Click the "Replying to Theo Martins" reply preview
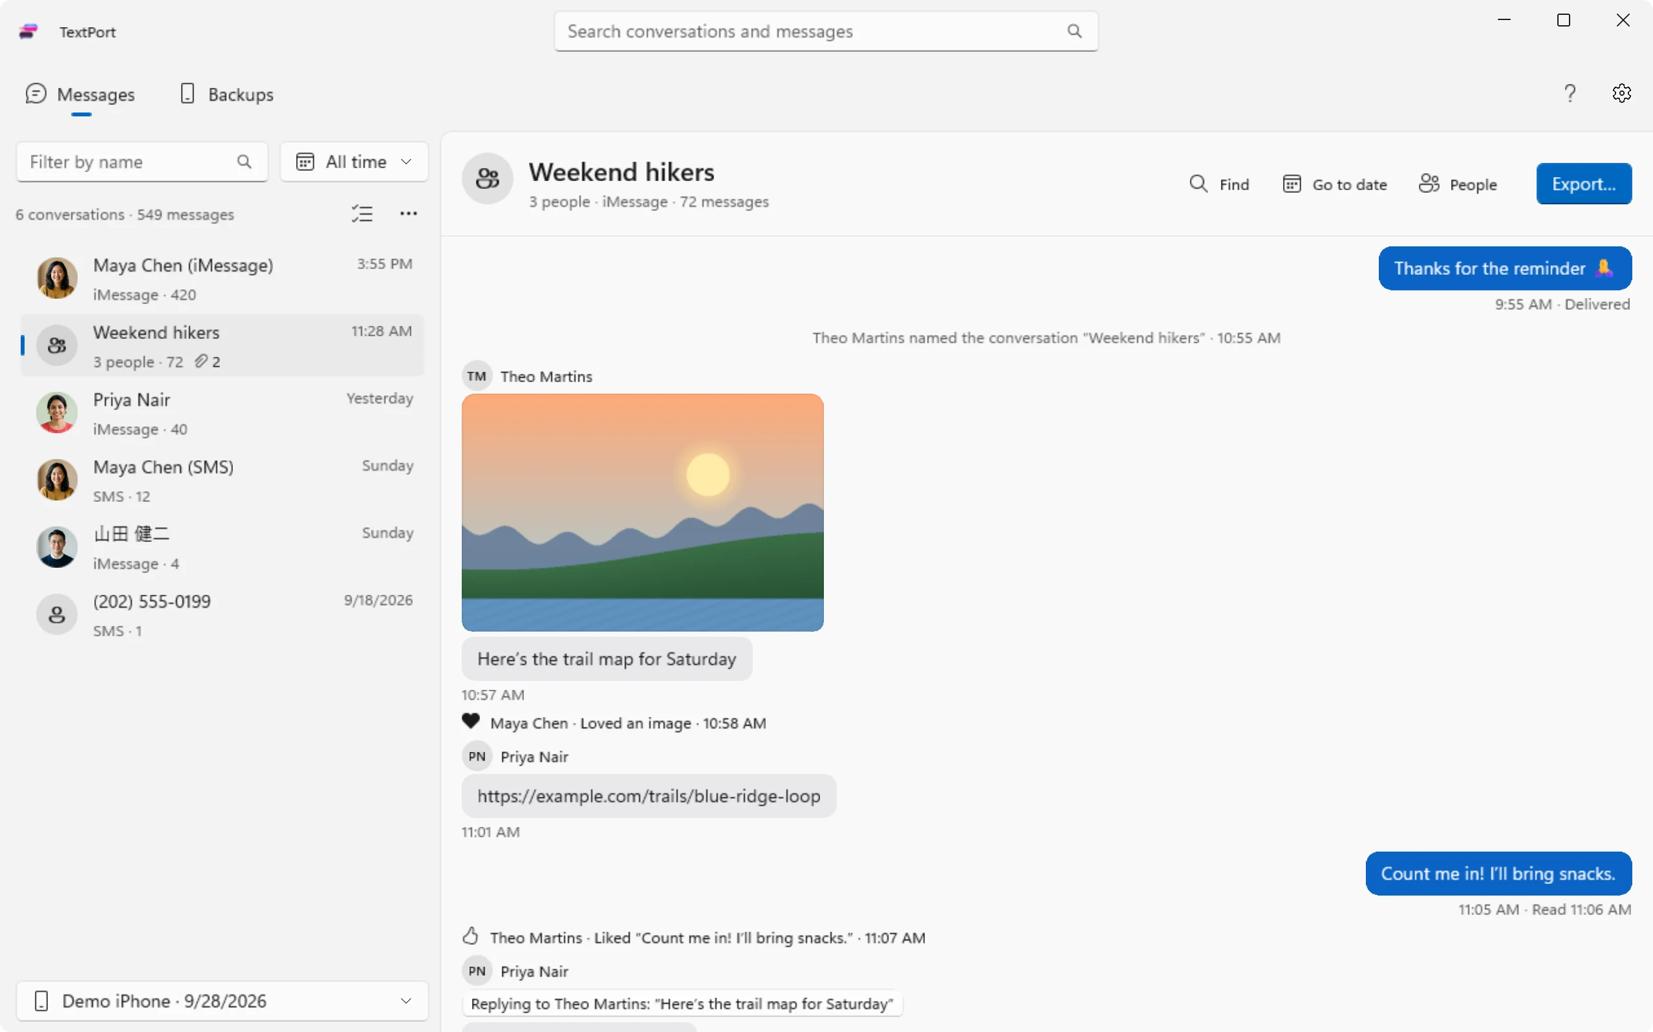Viewport: 1653px width, 1032px height. 682,1004
